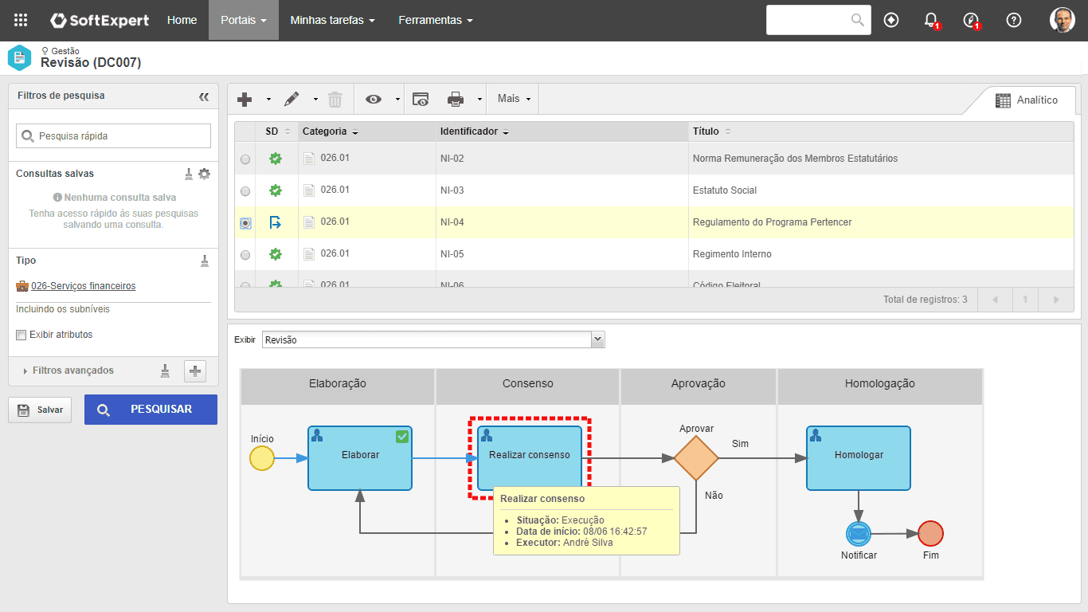Click the gear icon in Consultas salvas
1088x612 pixels.
(x=205, y=174)
